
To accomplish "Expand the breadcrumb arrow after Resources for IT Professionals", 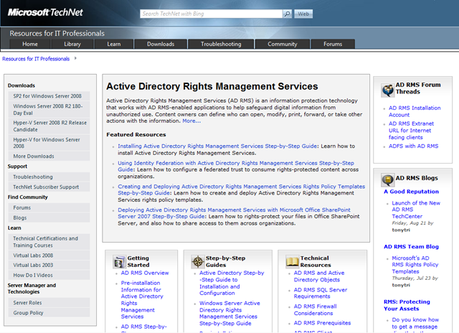I will point(75,58).
